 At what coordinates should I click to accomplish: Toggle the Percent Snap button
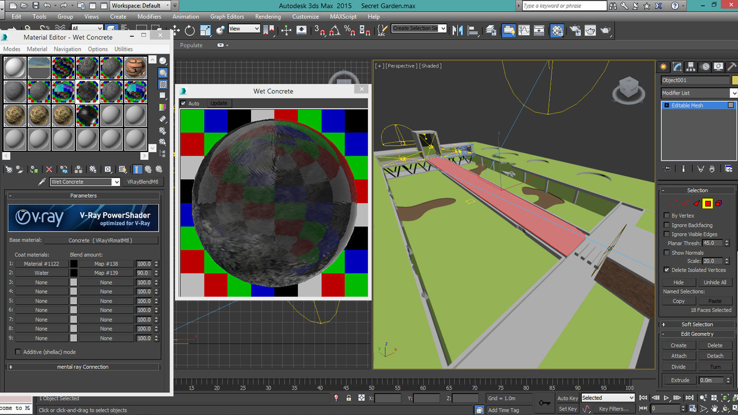(350, 30)
